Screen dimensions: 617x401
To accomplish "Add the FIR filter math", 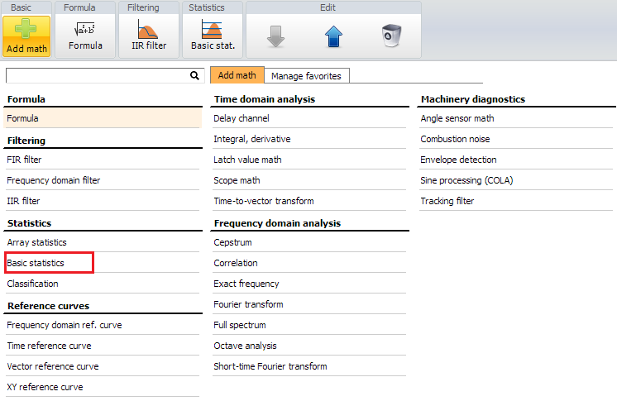I will click(24, 160).
